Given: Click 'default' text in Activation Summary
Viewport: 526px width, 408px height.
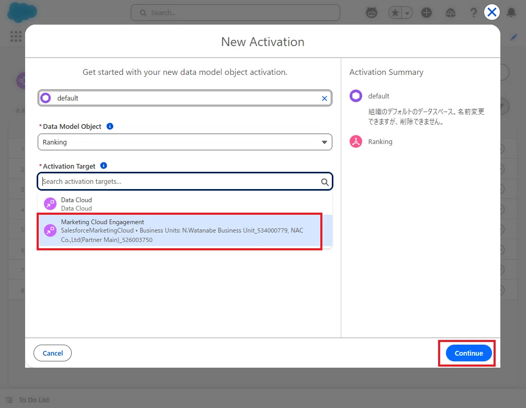Looking at the screenshot, I should click(x=379, y=96).
